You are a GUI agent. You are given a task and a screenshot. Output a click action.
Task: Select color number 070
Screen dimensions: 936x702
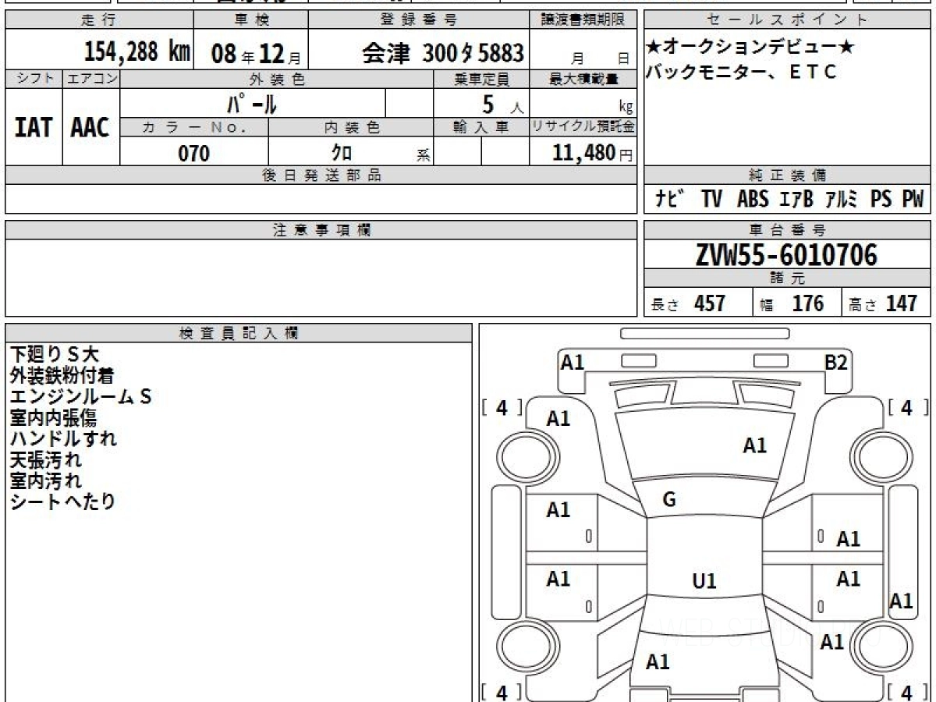click(194, 153)
